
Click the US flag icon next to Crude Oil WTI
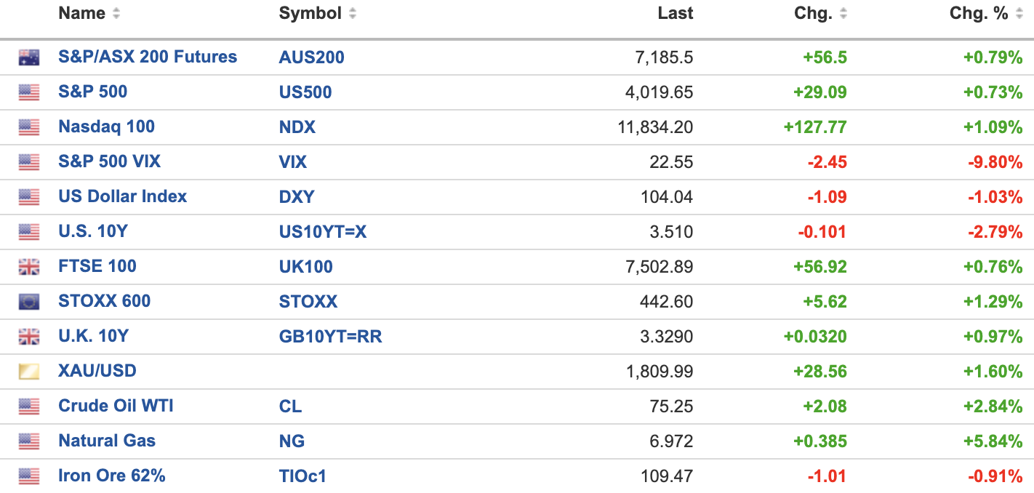(29, 406)
